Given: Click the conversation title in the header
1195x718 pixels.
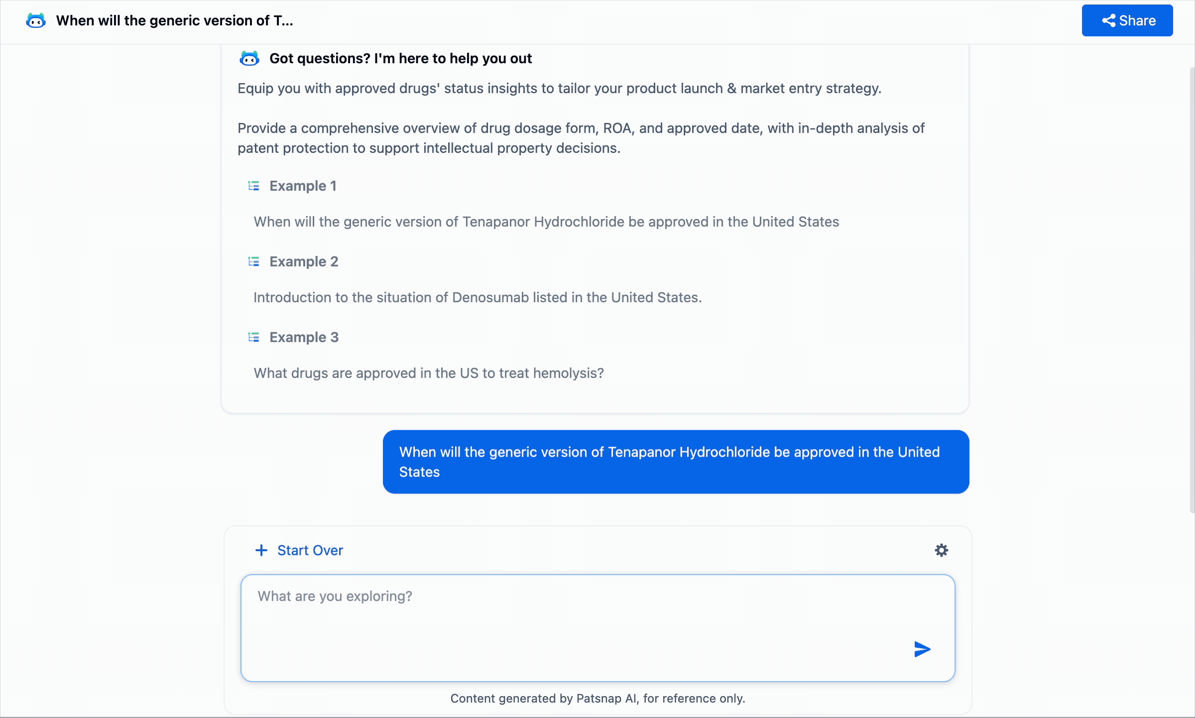Looking at the screenshot, I should tap(174, 21).
